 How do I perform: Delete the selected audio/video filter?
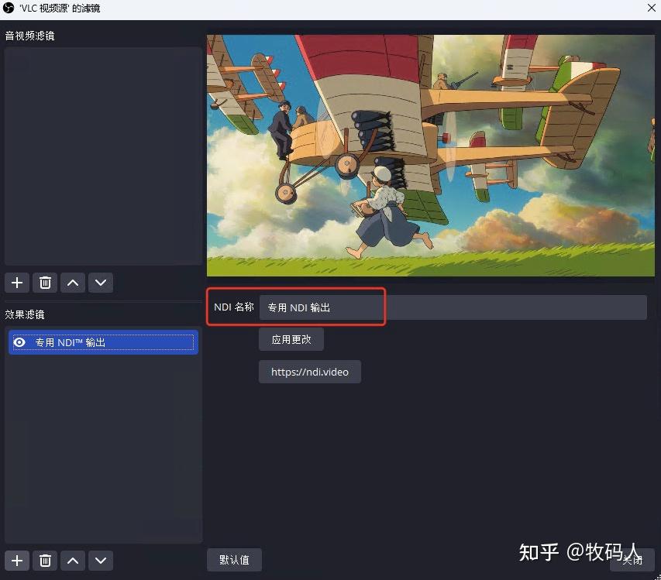coord(44,283)
